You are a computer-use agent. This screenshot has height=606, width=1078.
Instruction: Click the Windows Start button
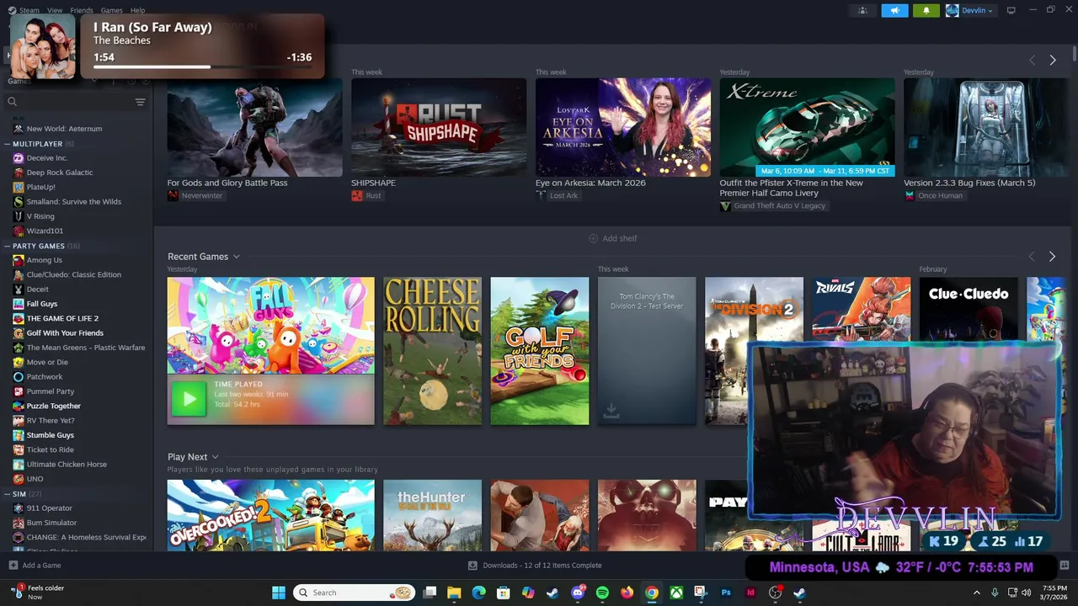tap(278, 593)
